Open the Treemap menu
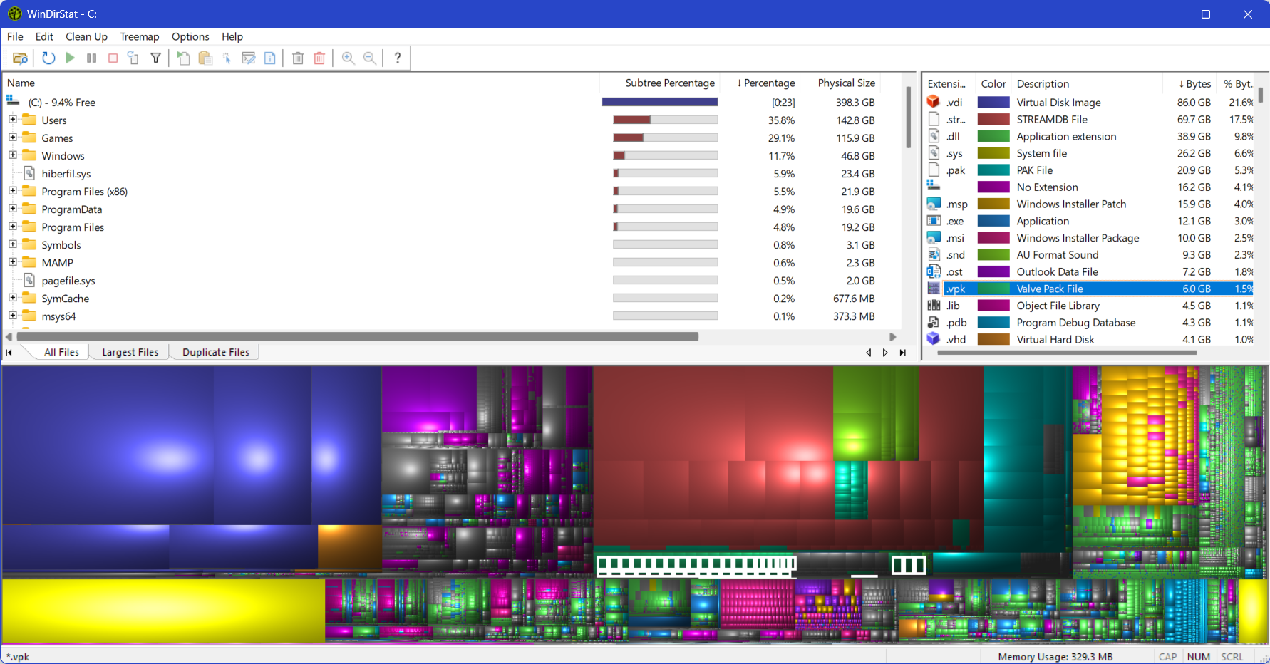Image resolution: width=1270 pixels, height=664 pixels. tap(140, 36)
